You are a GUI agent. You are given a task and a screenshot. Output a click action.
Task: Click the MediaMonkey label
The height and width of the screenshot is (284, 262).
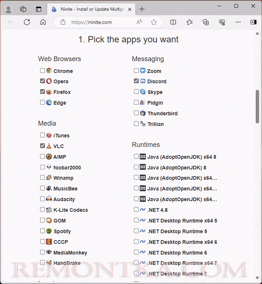tap(70, 252)
